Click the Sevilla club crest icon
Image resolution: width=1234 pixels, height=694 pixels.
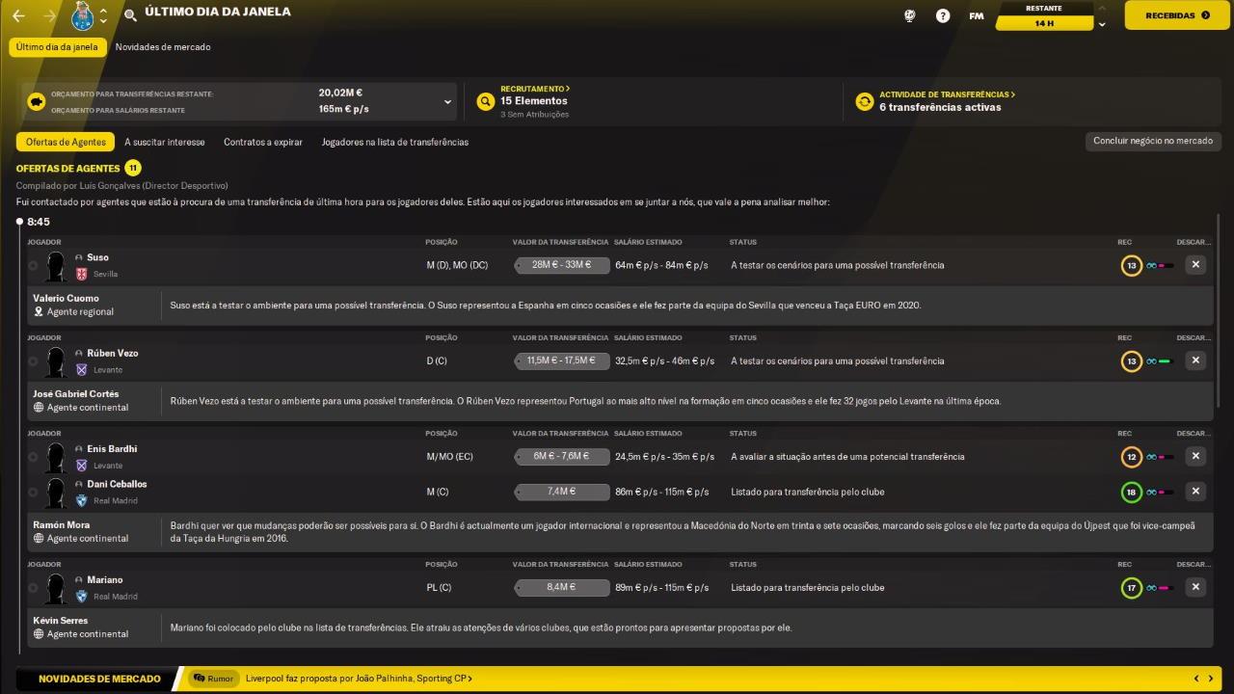click(81, 274)
